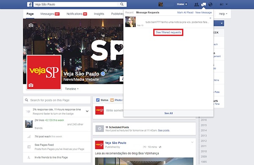This screenshot has width=254, height=165.
Task: Jump to 2011 in timeline
Action: (x=204, y=146)
